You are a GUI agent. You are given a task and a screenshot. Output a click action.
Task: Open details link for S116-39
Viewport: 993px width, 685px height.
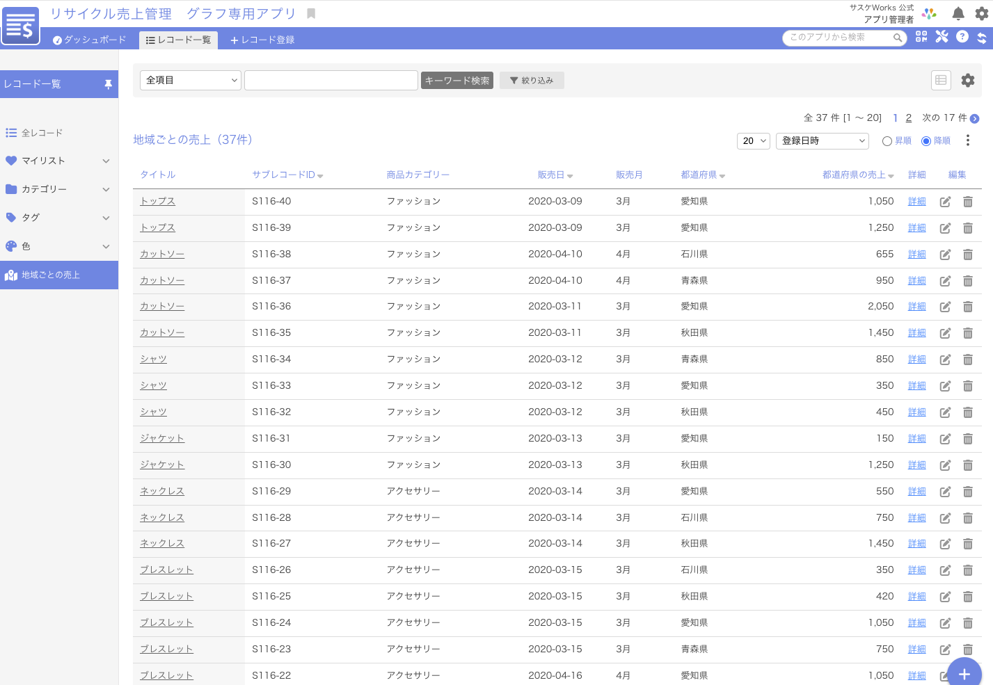[917, 228]
